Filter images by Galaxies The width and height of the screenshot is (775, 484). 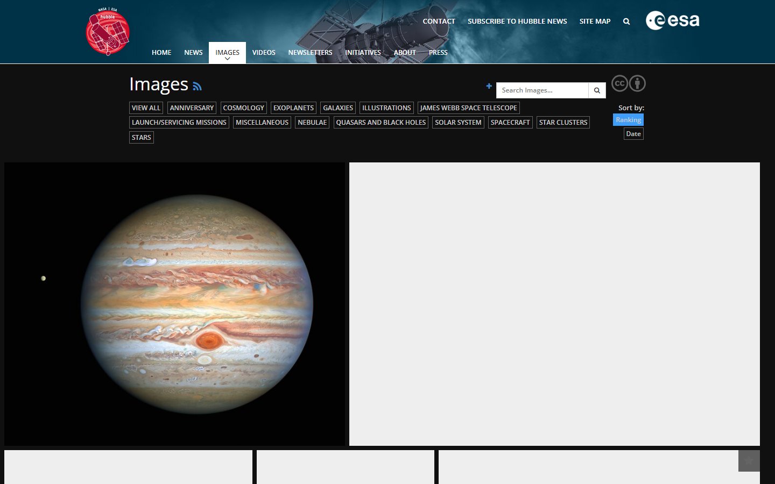point(338,108)
